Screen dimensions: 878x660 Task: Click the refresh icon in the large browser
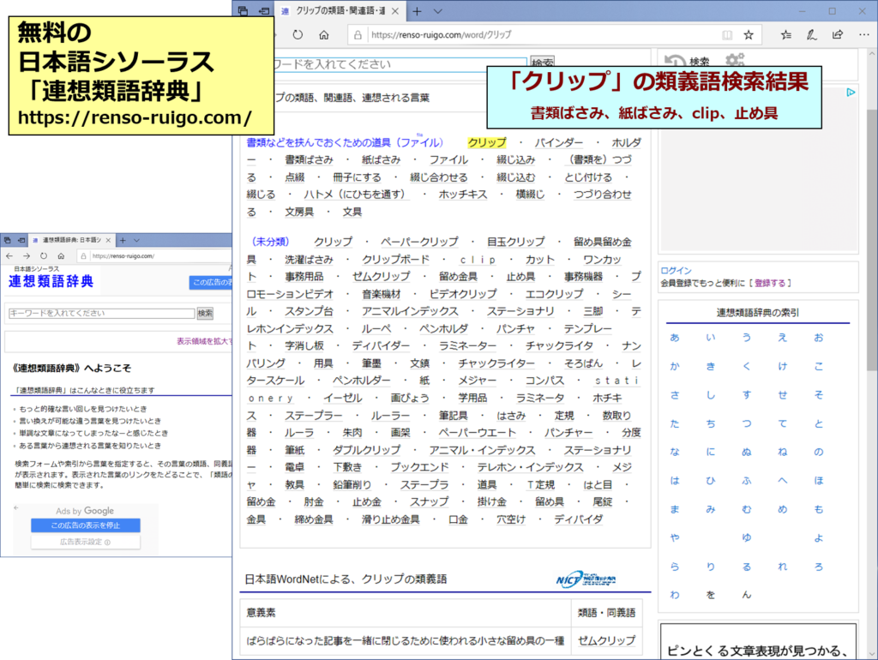click(298, 35)
